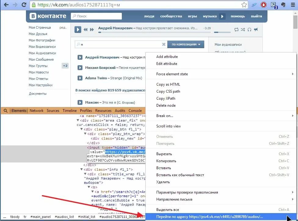This screenshot has width=298, height=221.
Task: Choose Add attribute from context menu
Action: click(x=221, y=56)
